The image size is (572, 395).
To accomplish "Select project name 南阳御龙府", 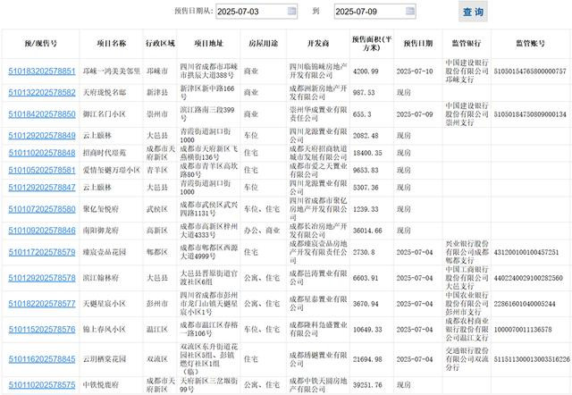I will tap(101, 231).
